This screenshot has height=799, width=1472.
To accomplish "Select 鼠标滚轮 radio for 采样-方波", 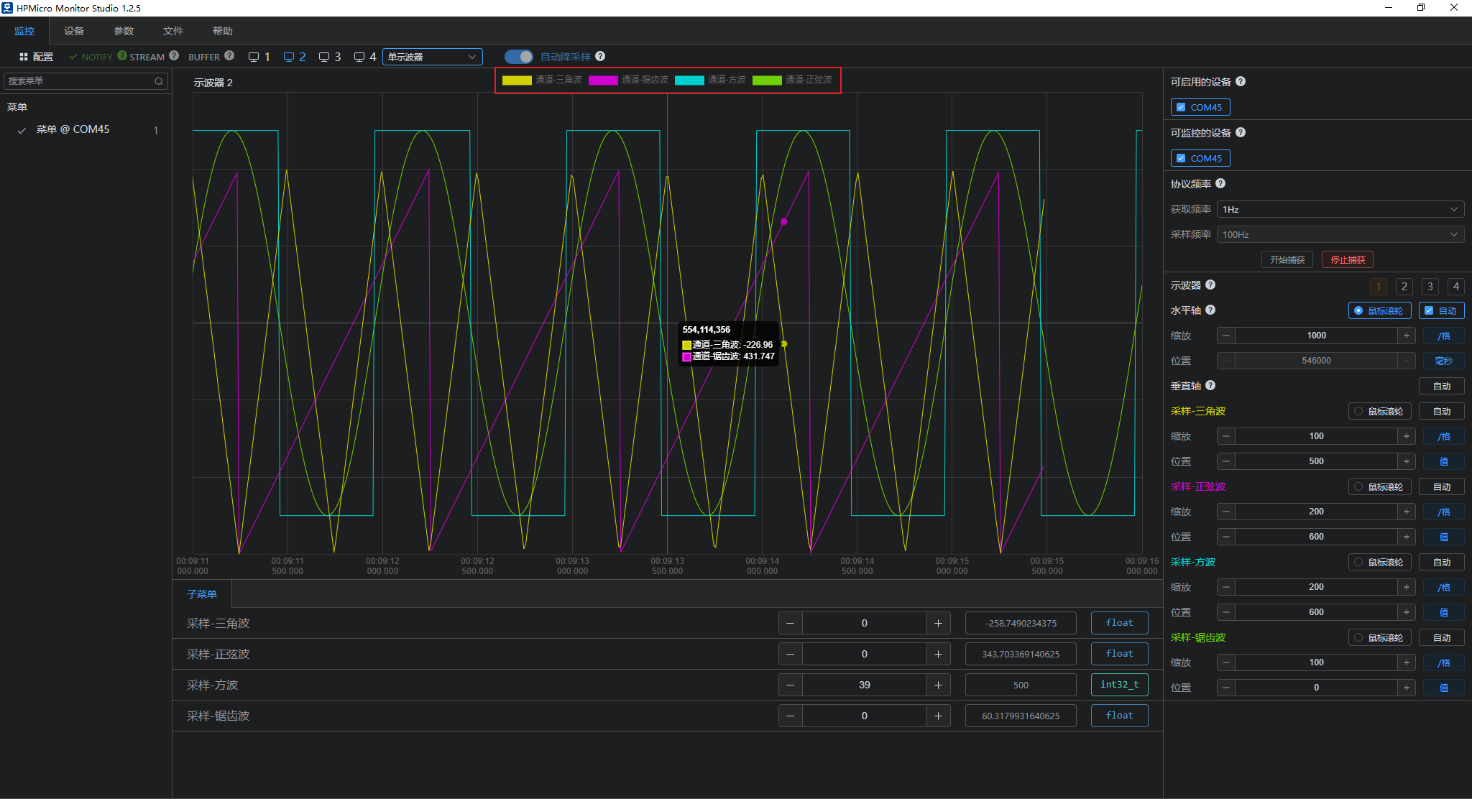I will tap(1358, 563).
